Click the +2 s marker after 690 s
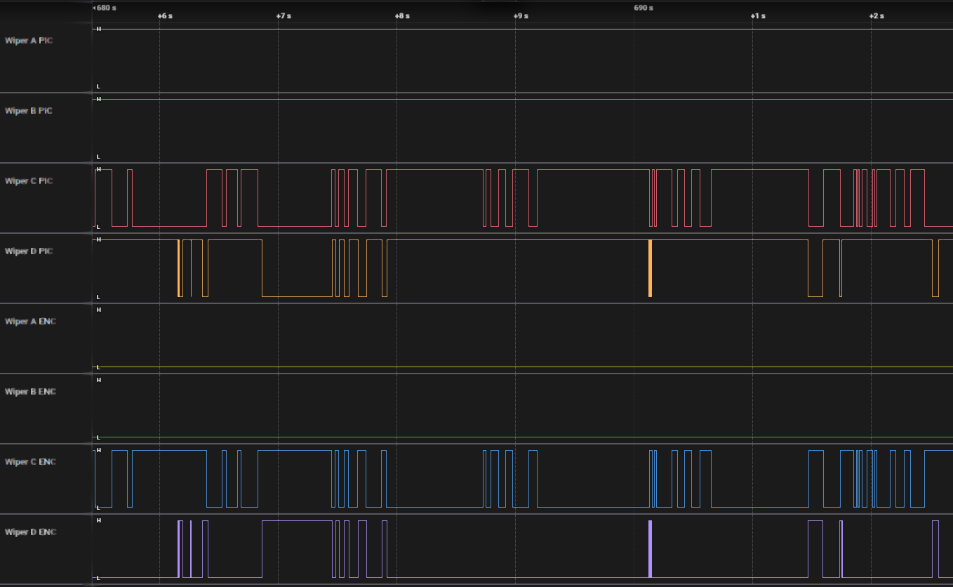The image size is (953, 587). [x=877, y=15]
